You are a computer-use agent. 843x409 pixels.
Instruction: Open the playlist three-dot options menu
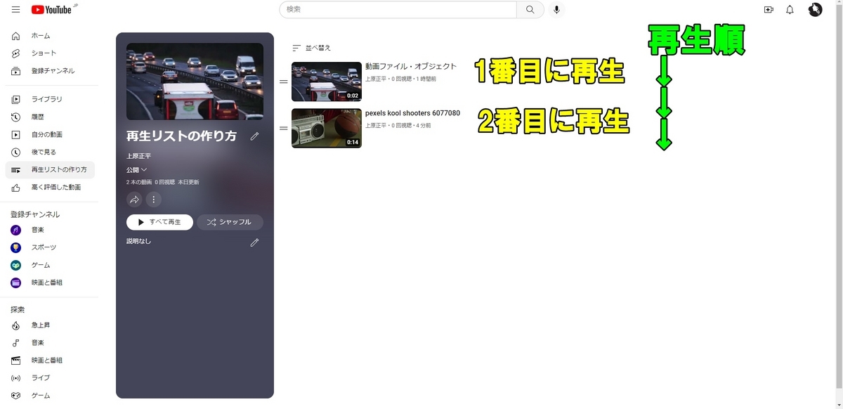[153, 200]
